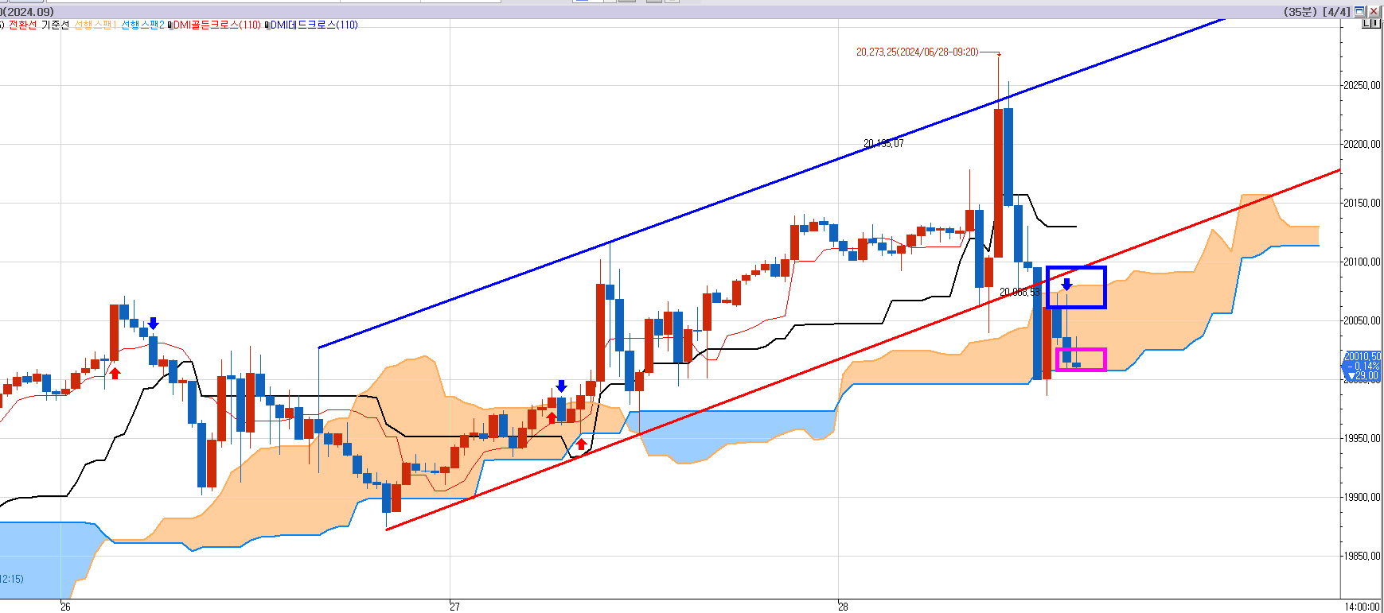The width and height of the screenshot is (1384, 613).
Task: Toggle the marker icon before DMI골든크로스(110)
Action: click(170, 25)
